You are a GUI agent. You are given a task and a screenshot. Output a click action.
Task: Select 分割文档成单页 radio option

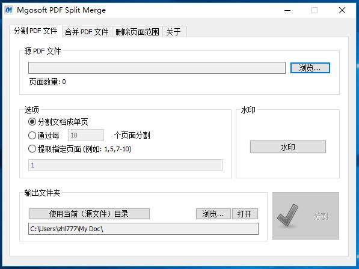point(32,122)
